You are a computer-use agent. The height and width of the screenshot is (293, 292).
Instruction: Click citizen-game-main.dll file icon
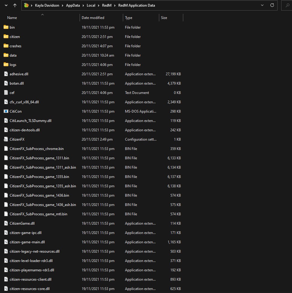coord(6,242)
